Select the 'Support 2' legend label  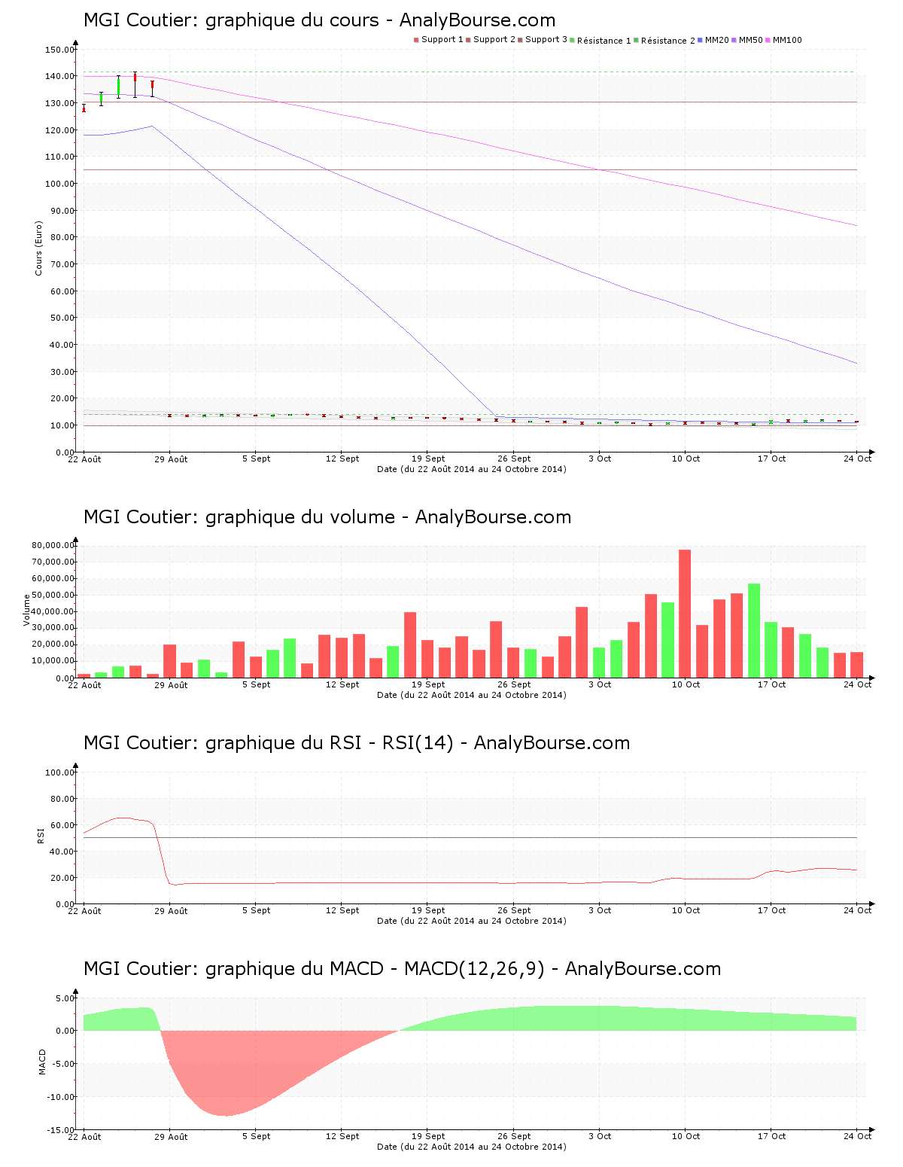(x=494, y=40)
